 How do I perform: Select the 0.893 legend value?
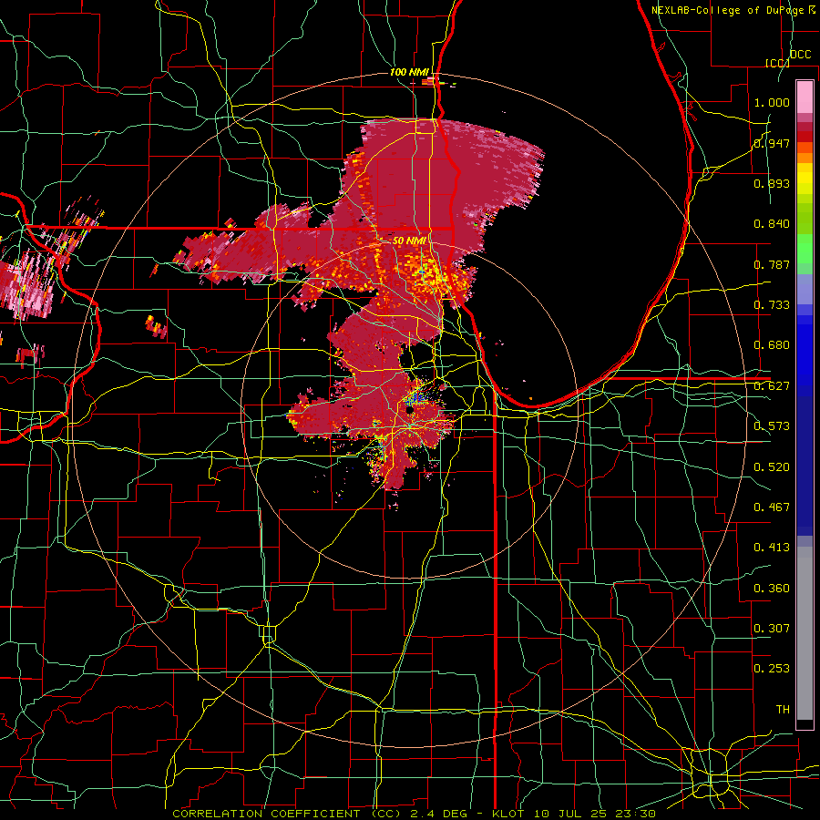[x=772, y=183]
